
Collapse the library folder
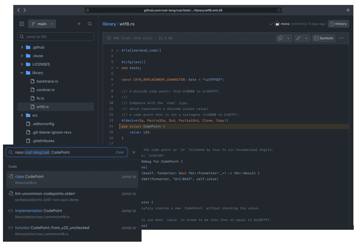pos(22,73)
